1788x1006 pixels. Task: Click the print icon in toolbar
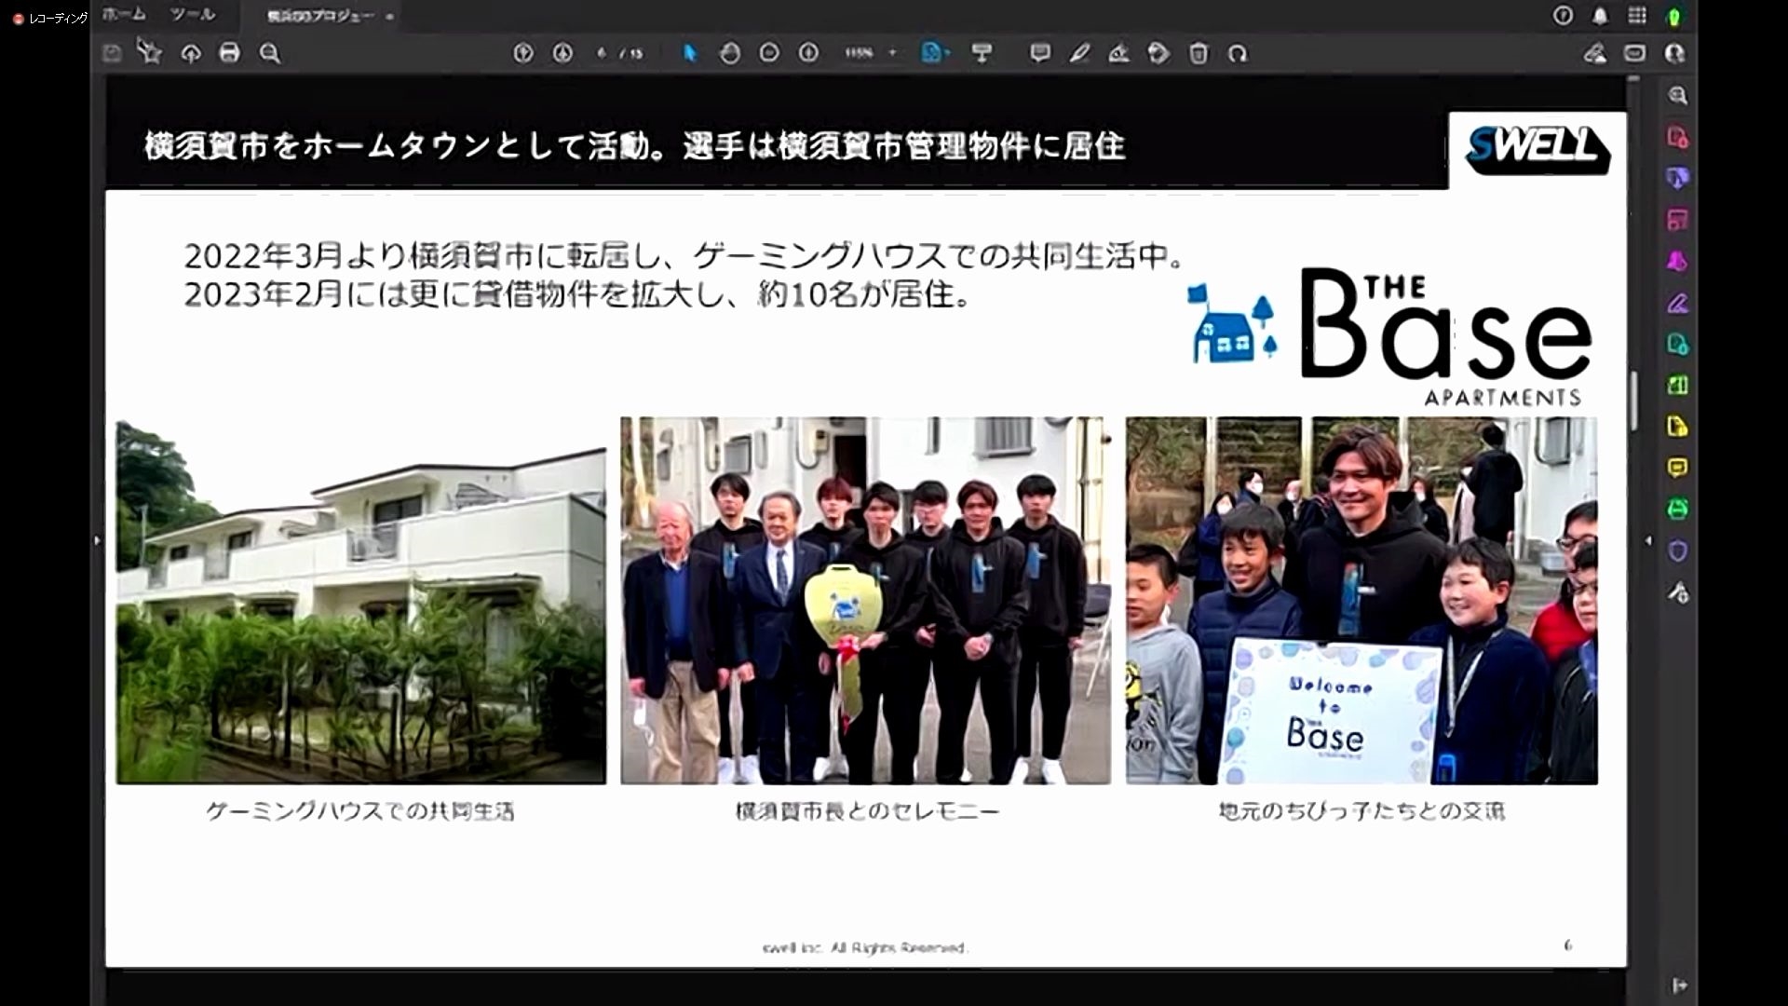(x=229, y=53)
